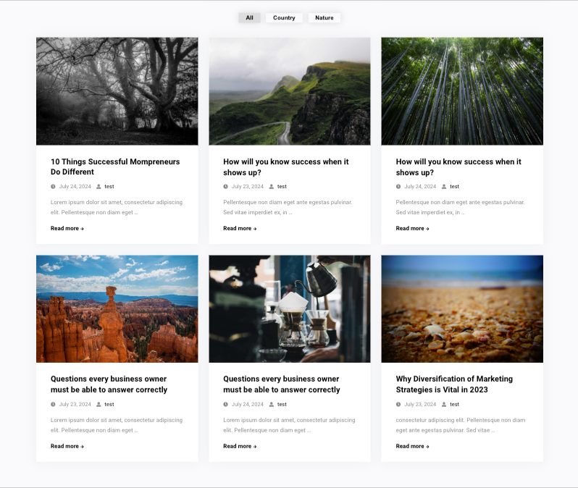This screenshot has height=488, width=578.
Task: Filter posts by Nature
Action: 324,17
